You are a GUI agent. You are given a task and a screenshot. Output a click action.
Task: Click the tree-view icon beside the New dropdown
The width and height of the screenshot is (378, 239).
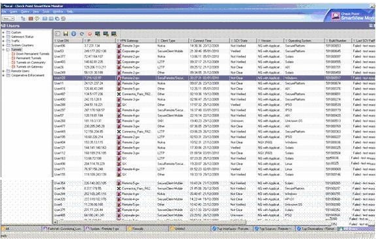click(23, 18)
